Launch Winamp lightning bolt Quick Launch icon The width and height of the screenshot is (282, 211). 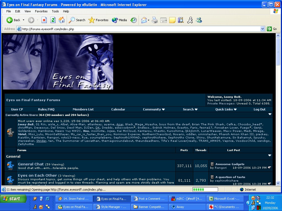click(35, 198)
